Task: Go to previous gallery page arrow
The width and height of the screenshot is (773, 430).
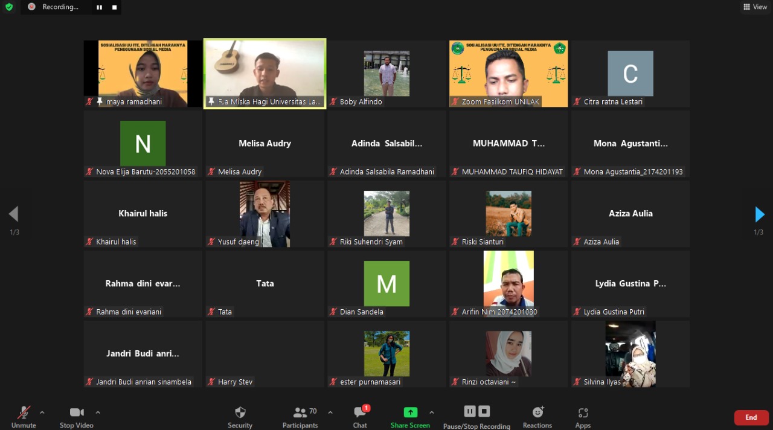Action: 13,214
